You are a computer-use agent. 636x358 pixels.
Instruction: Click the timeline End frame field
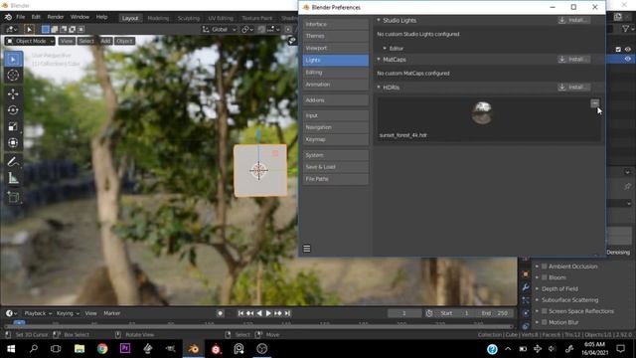pos(494,313)
